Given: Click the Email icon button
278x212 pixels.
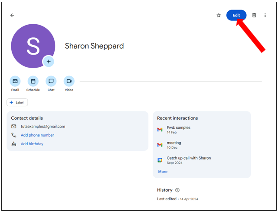Looking at the screenshot, I should point(15,81).
